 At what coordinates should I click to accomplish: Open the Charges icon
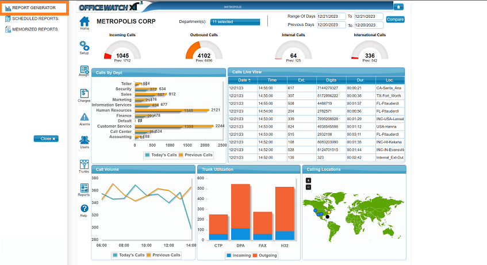tap(84, 93)
